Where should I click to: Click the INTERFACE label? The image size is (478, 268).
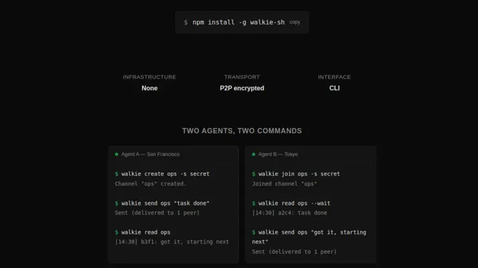point(334,77)
